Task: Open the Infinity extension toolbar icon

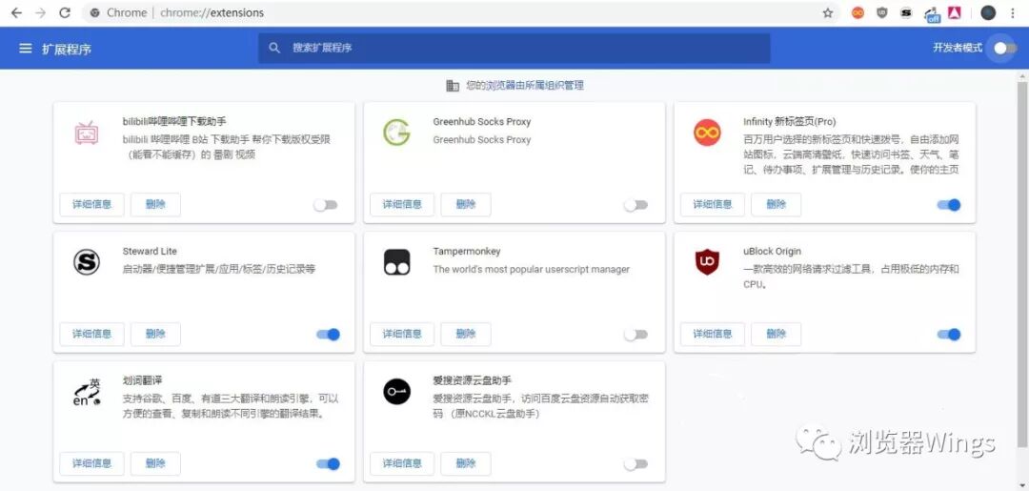Action: coord(857,12)
